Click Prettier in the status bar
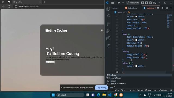Viewport: 174px width, 98px height. tap(163, 90)
